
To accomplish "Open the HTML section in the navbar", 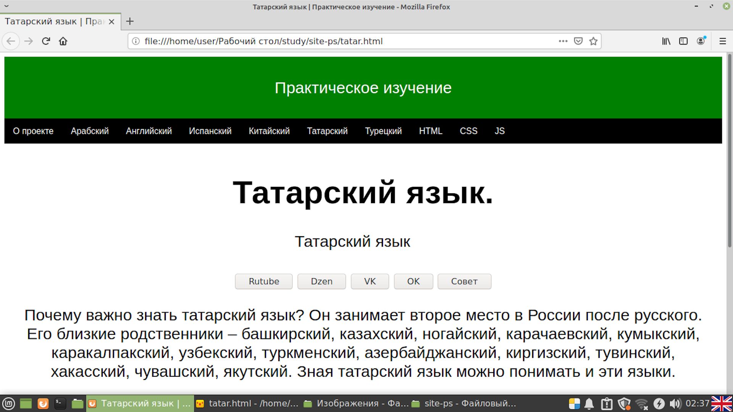I will 431,131.
